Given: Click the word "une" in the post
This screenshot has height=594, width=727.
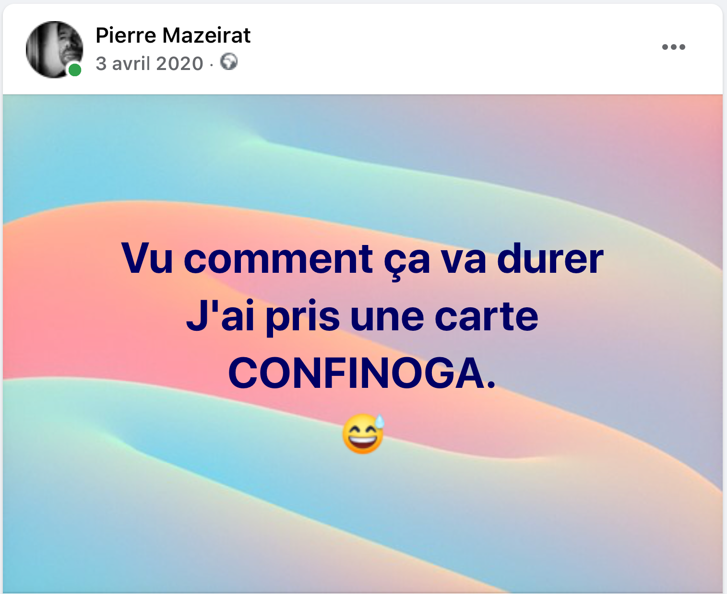Looking at the screenshot, I should click(x=387, y=318).
